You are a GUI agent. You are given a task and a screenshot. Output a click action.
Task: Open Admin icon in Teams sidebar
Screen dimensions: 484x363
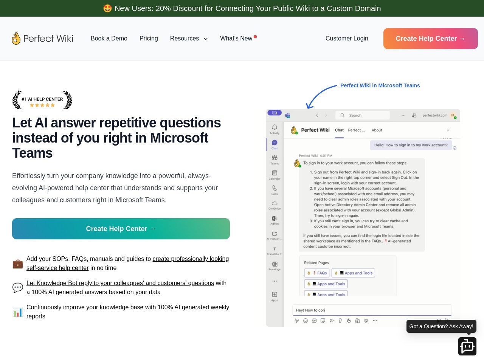coord(275,218)
